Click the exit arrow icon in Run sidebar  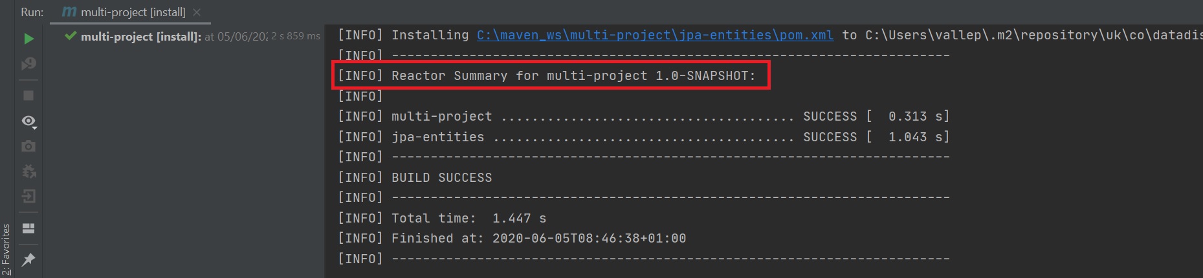tap(28, 196)
